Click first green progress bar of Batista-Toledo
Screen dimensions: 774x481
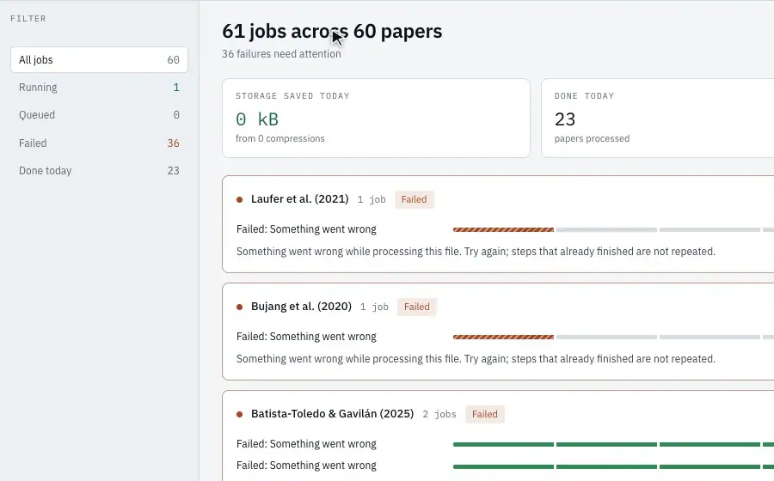[503, 445]
